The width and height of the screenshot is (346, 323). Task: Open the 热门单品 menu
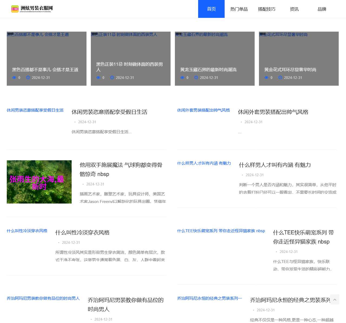pyautogui.click(x=239, y=9)
